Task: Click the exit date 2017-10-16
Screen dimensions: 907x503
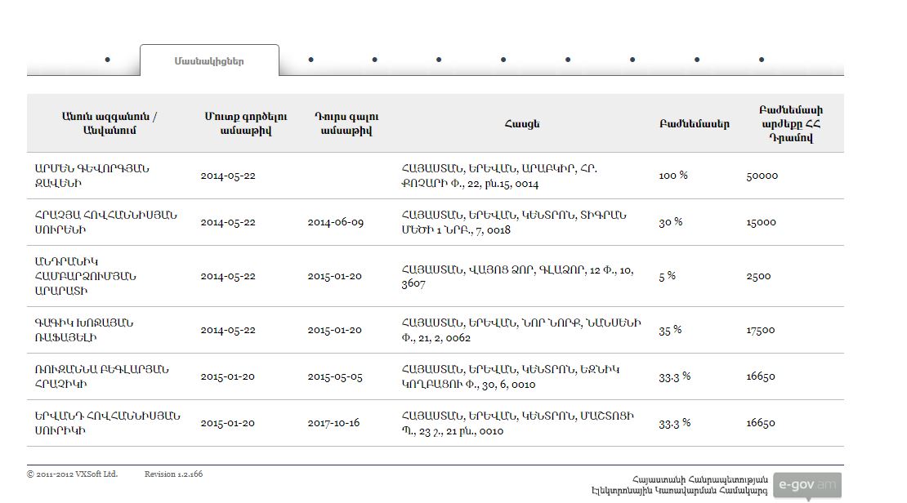Action: 333,423
